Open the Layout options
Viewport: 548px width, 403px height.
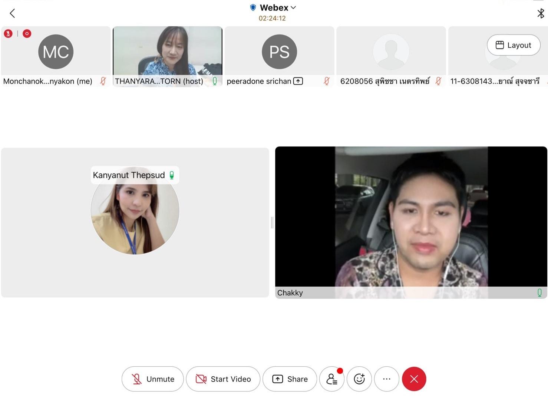click(514, 45)
